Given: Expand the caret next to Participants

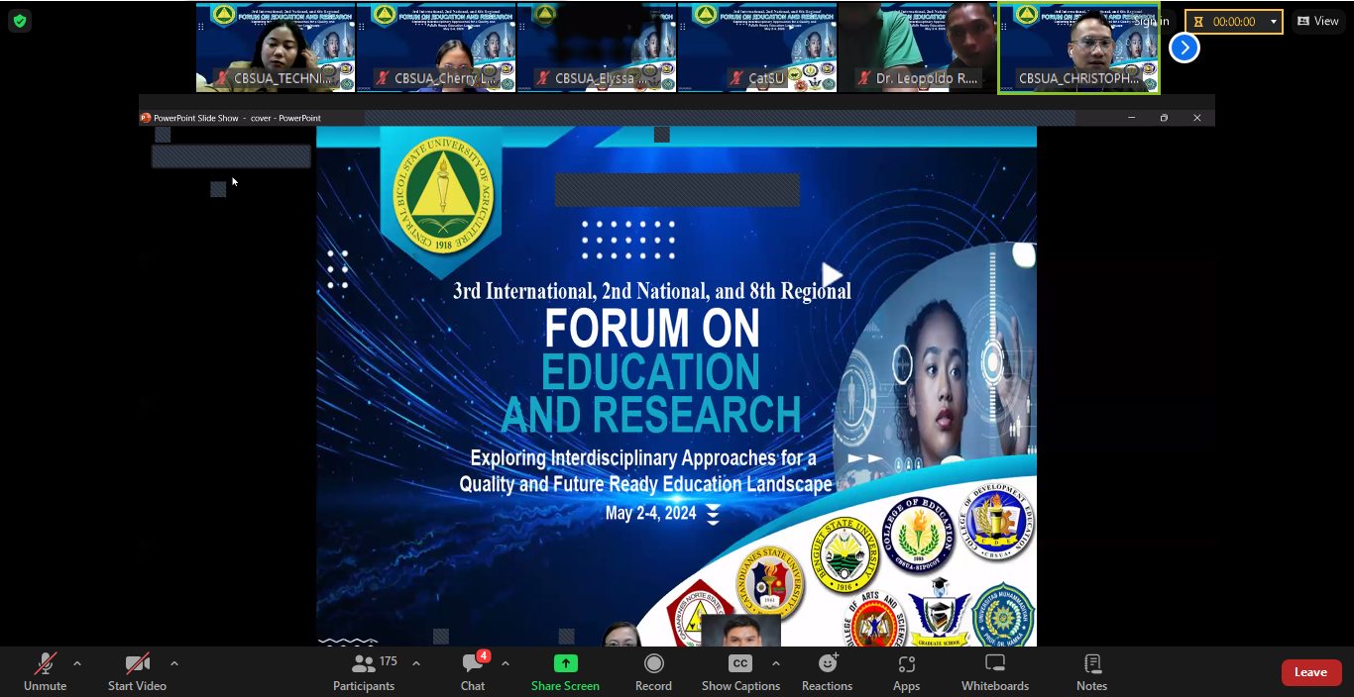Looking at the screenshot, I should click(x=416, y=663).
